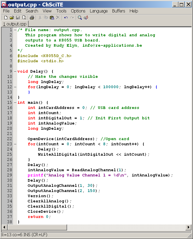Click the New file toolbar icon
The image size is (193, 239).
pos(5,18)
